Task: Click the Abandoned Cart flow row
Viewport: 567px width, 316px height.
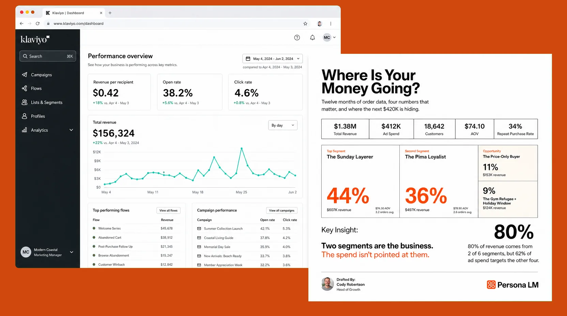Action: pos(137,238)
